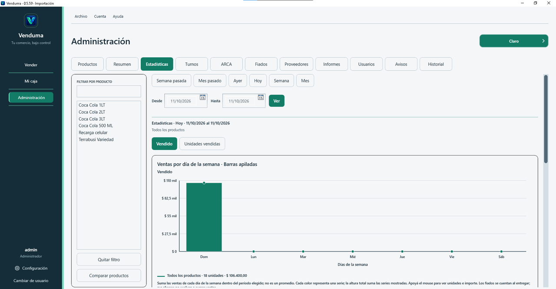The height and width of the screenshot is (289, 556).
Task: Toggle Claro theme button
Action: click(x=514, y=41)
